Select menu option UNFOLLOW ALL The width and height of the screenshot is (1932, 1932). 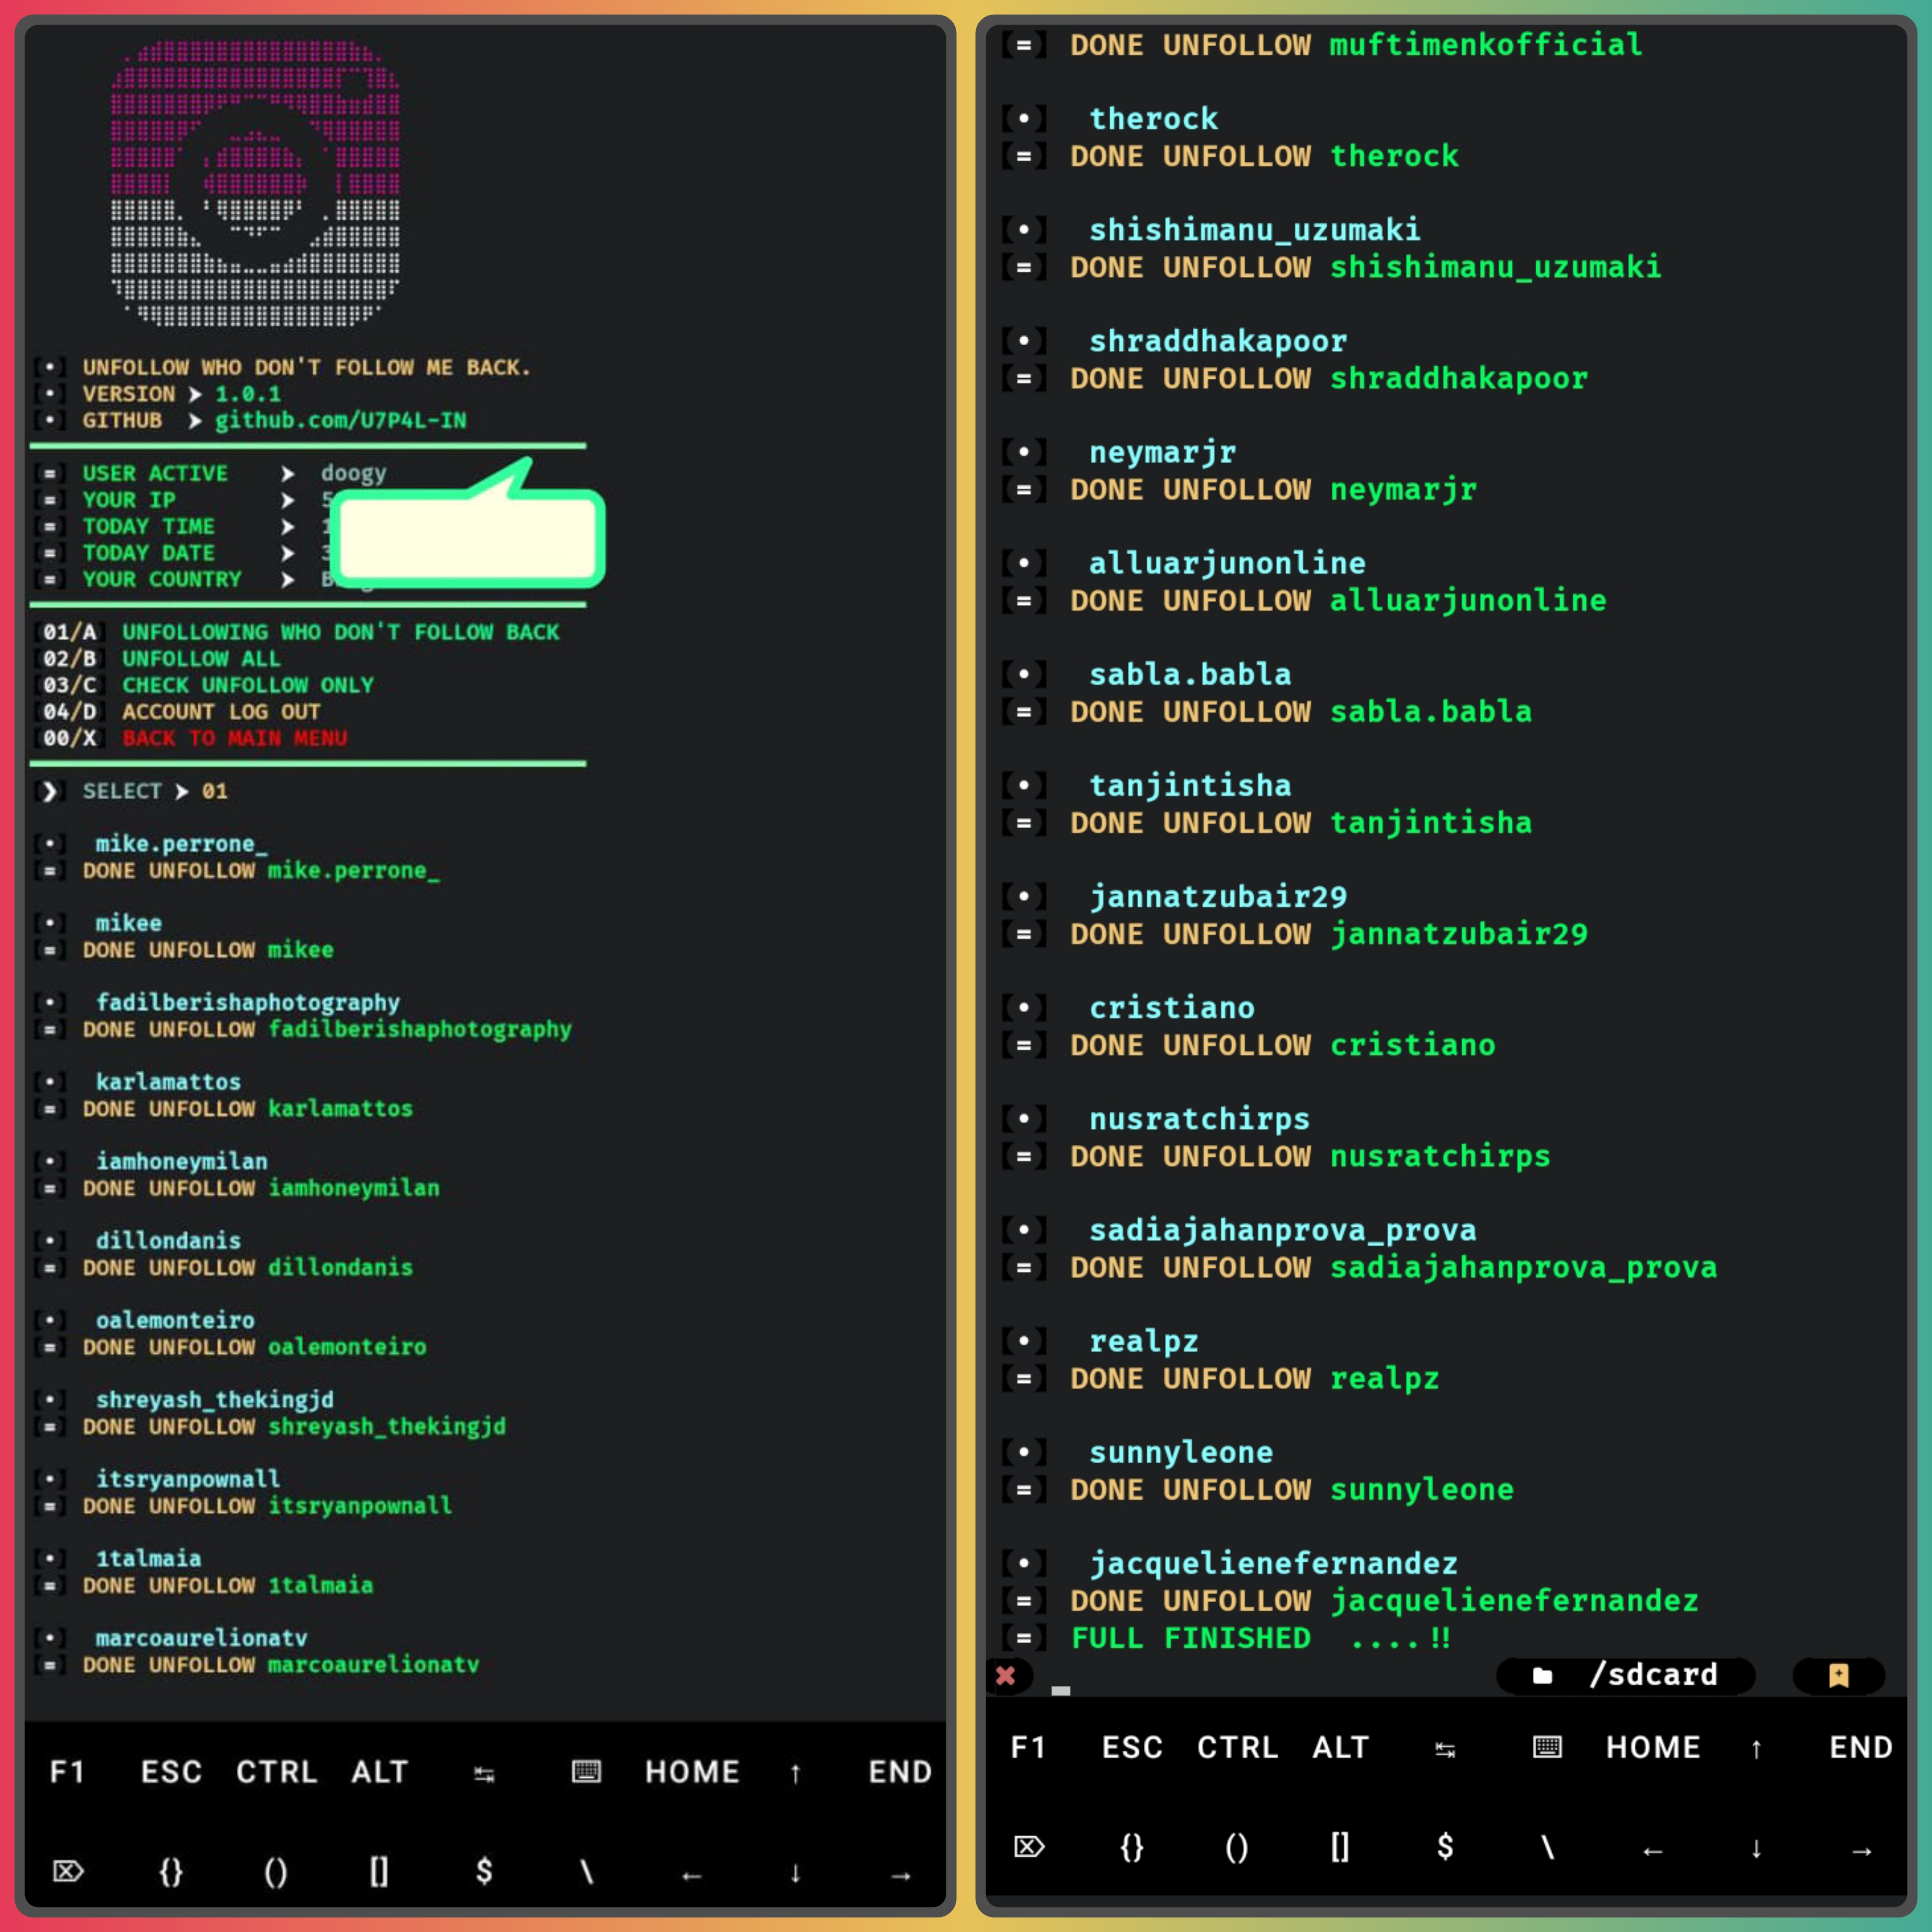pos(201,659)
